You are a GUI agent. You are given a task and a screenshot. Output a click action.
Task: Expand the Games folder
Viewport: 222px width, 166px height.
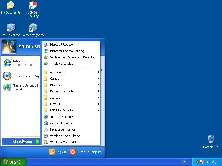tap(71, 79)
